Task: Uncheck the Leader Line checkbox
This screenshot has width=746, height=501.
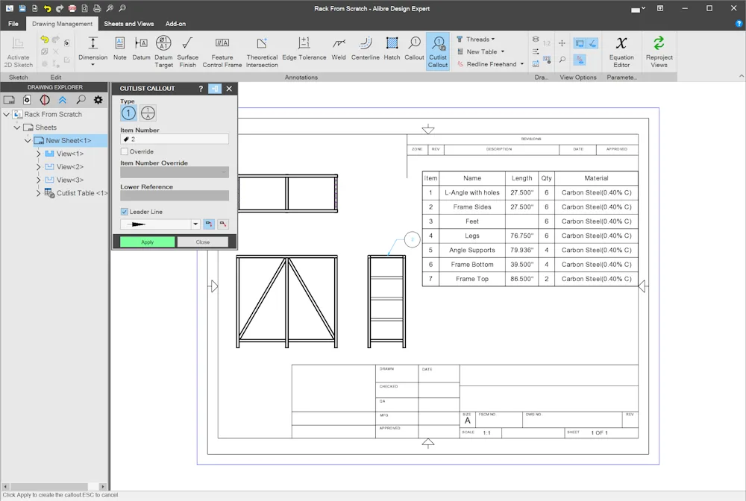Action: (x=125, y=212)
